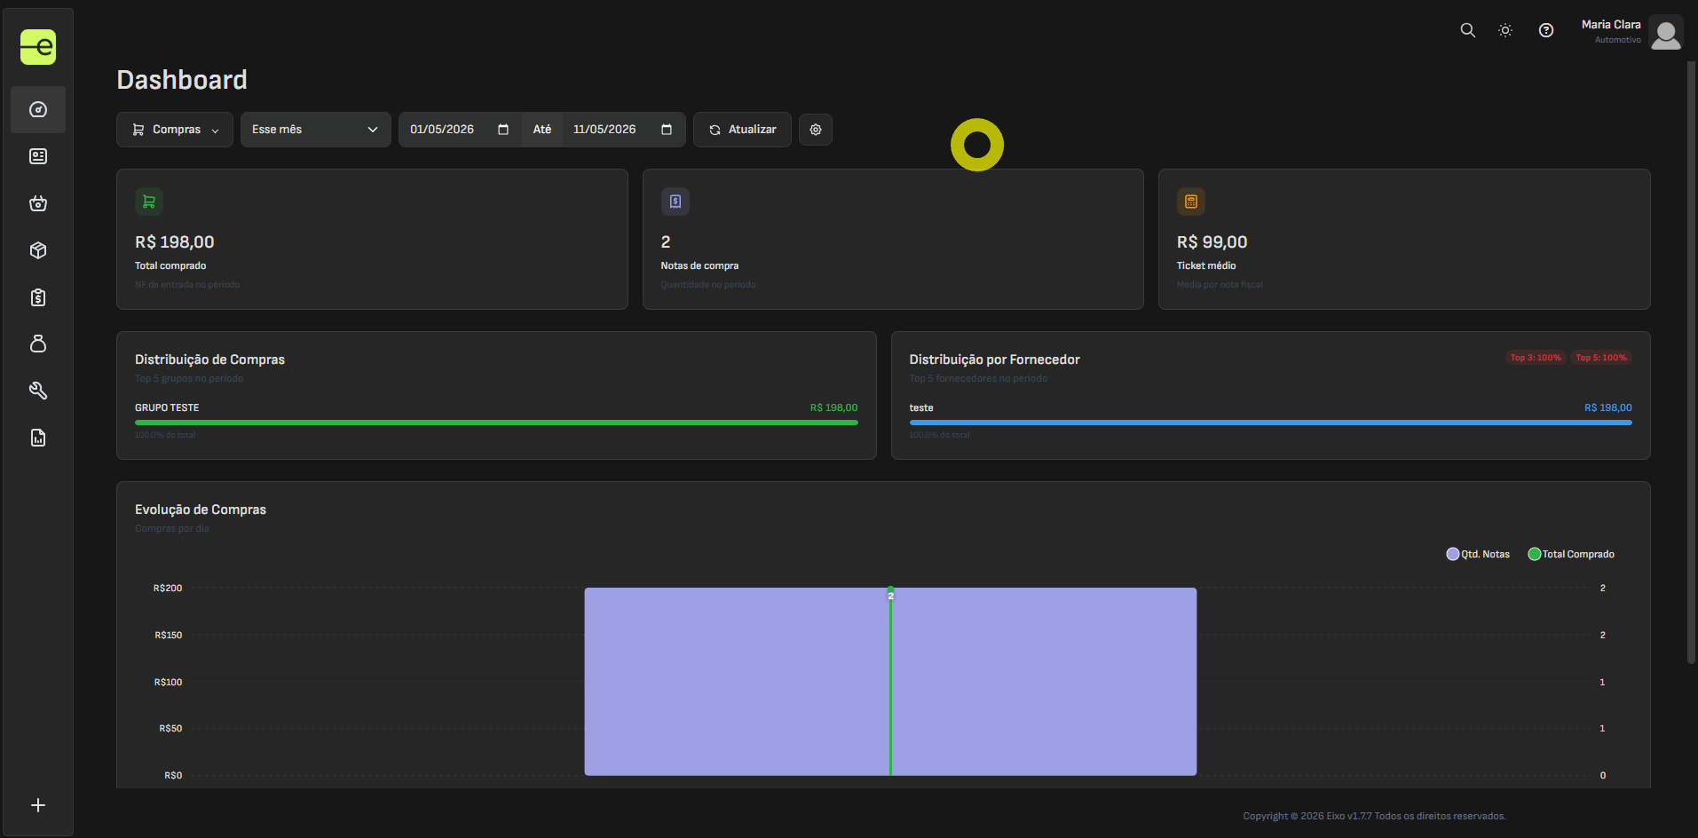Click the R$ 99,00 Ticket médio value
Image resolution: width=1698 pixels, height=838 pixels.
pos(1212,242)
